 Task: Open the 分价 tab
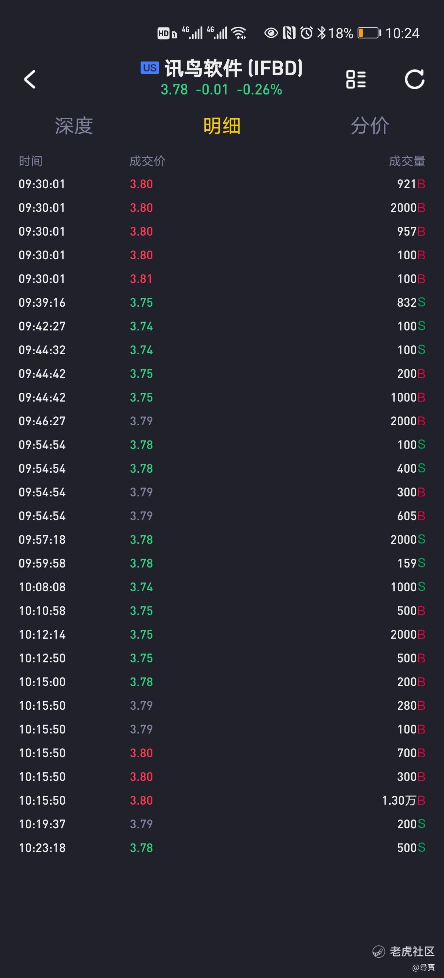tap(370, 126)
